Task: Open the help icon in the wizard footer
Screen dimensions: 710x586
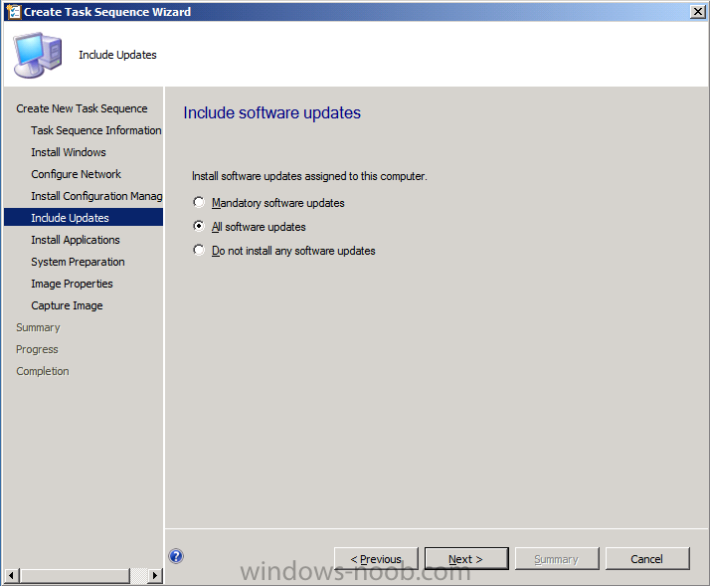Action: click(x=176, y=556)
